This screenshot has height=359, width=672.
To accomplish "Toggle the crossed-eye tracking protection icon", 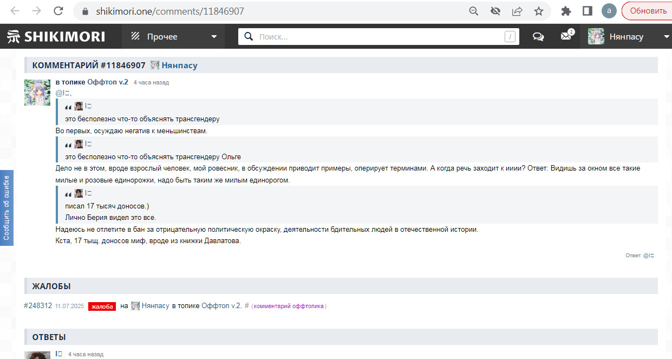I will (x=495, y=11).
